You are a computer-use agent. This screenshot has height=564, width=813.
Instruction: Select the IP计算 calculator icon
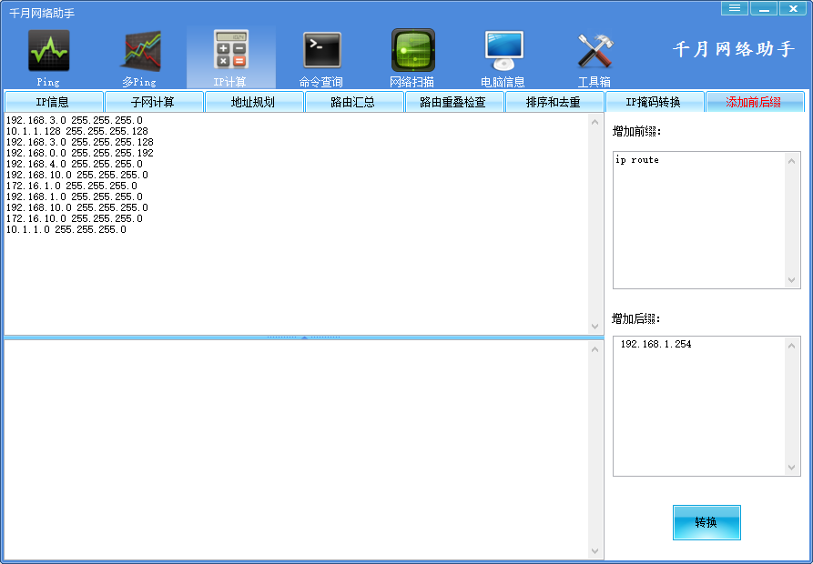(230, 57)
